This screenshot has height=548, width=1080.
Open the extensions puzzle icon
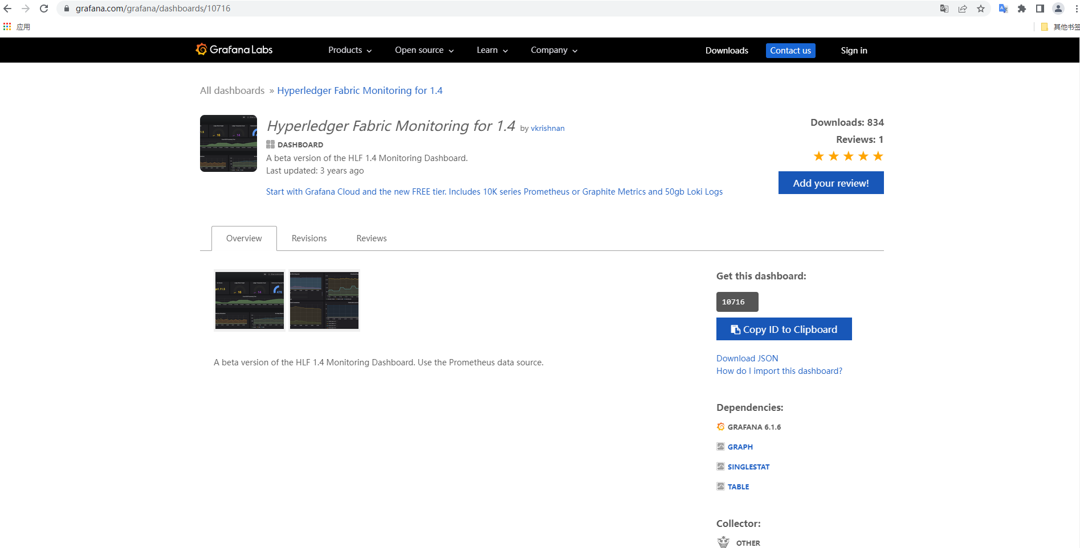pos(1022,9)
